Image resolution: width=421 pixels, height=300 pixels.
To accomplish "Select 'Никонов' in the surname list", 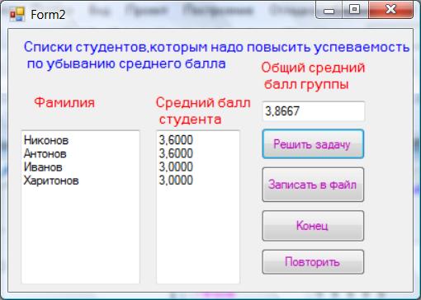I will 46,140.
